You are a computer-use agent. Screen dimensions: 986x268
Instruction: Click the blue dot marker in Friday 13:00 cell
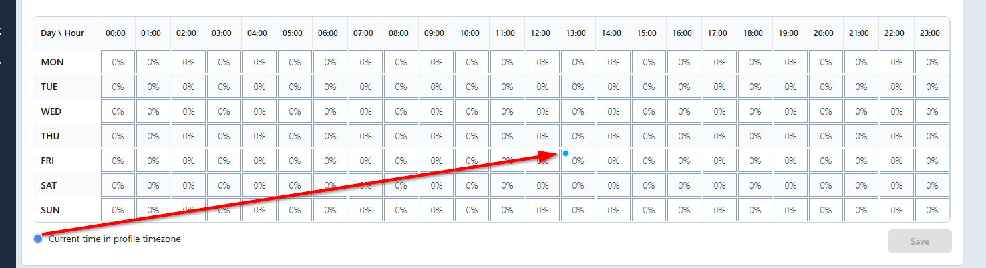[566, 153]
